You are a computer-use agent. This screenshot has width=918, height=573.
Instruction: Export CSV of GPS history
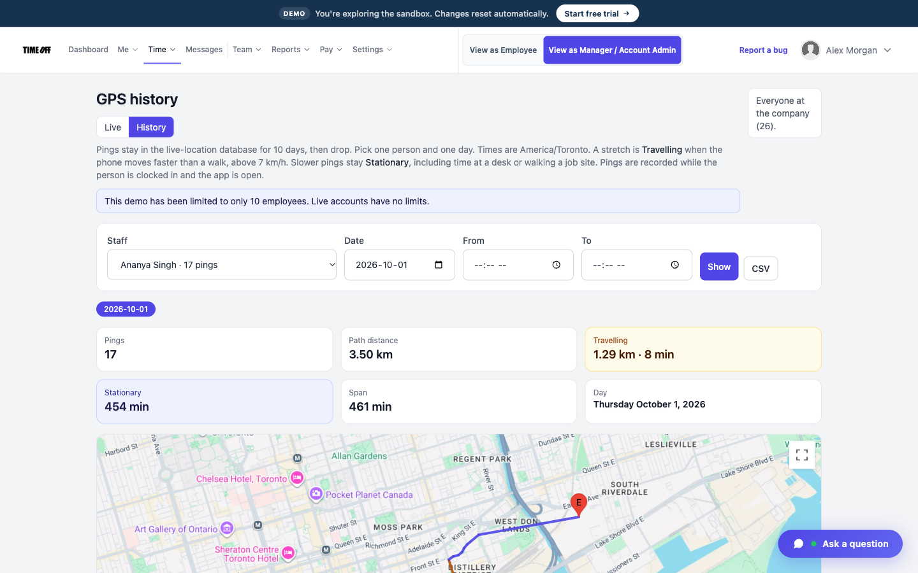761,268
